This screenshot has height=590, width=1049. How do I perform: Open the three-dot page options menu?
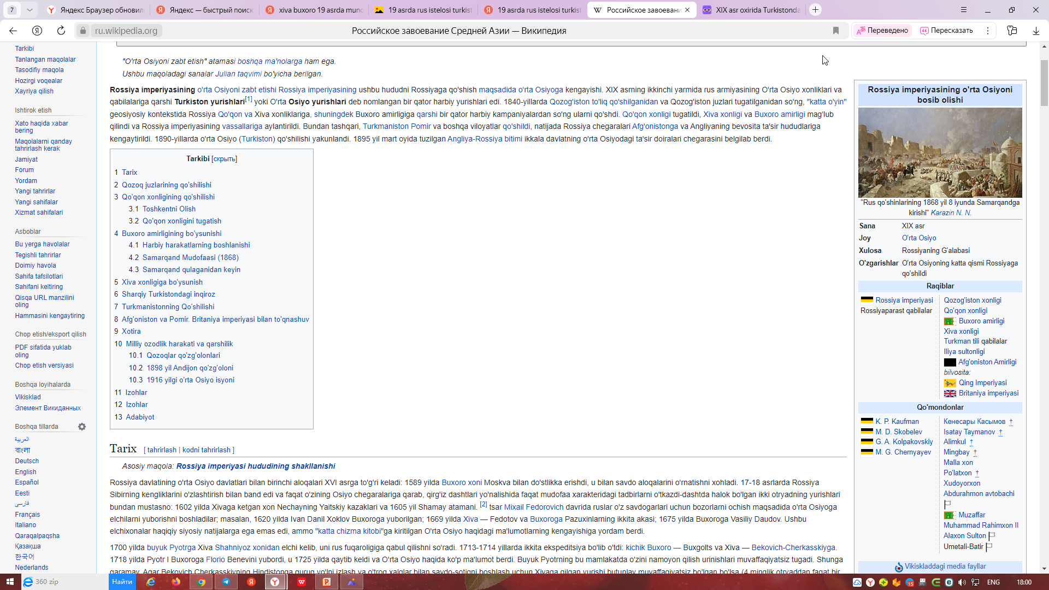tap(988, 31)
